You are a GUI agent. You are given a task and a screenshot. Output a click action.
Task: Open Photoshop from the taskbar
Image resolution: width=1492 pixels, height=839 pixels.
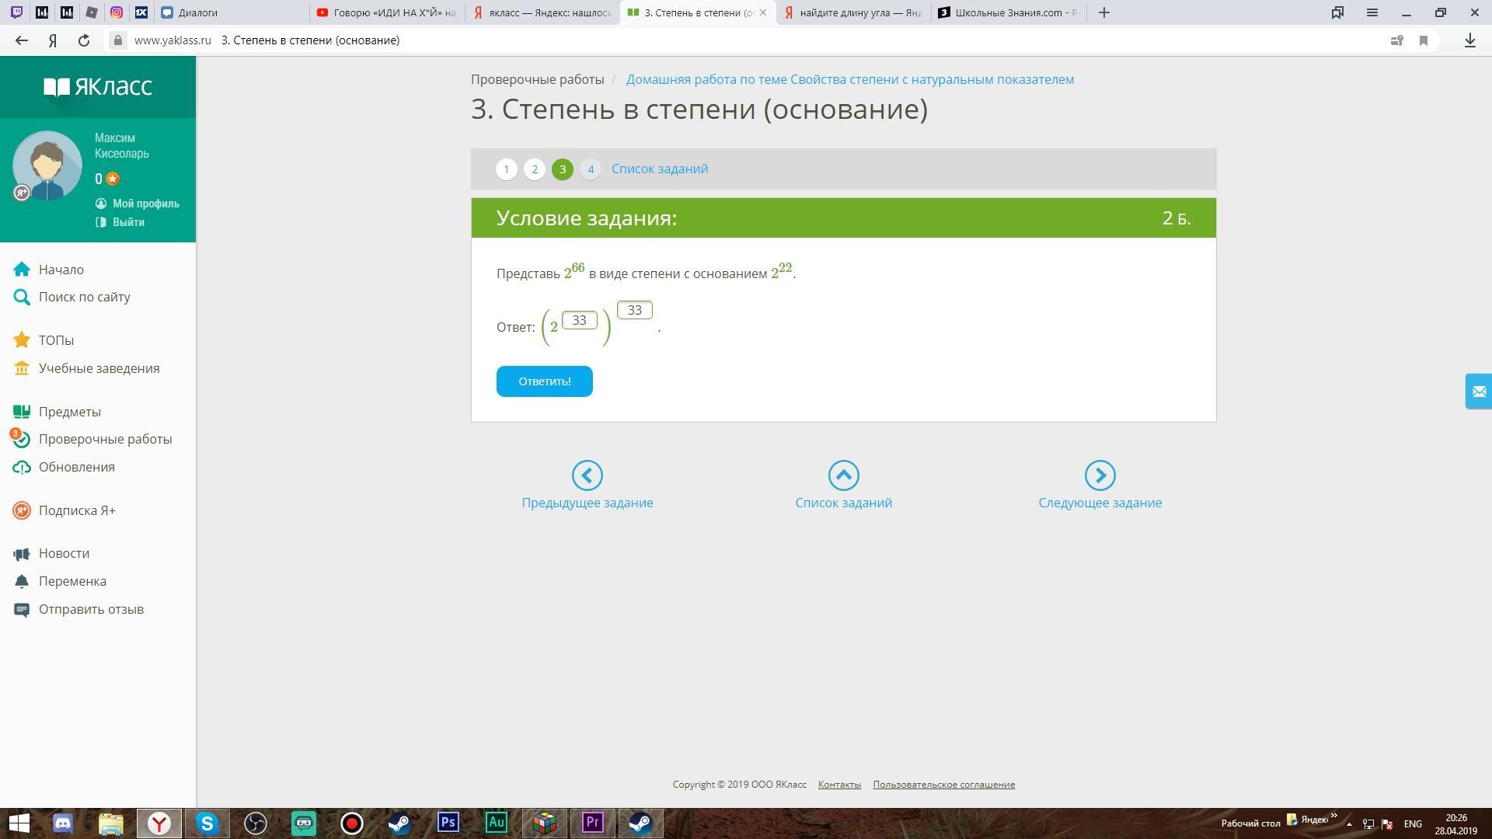(x=448, y=823)
